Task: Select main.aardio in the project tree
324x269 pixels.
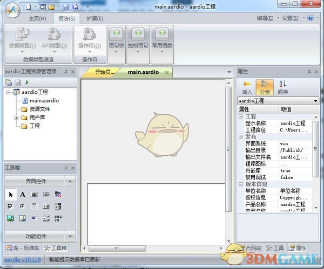Action: 44,101
